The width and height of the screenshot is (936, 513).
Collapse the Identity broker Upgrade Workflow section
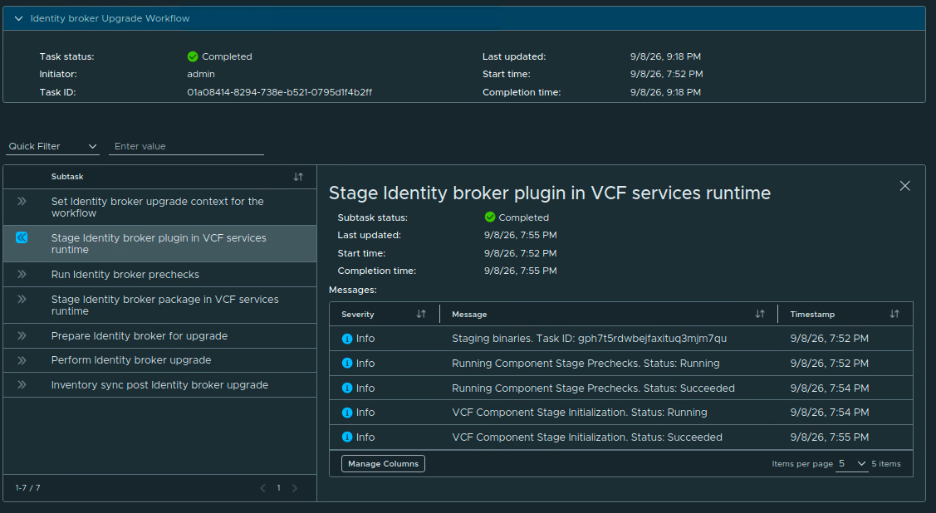click(18, 18)
